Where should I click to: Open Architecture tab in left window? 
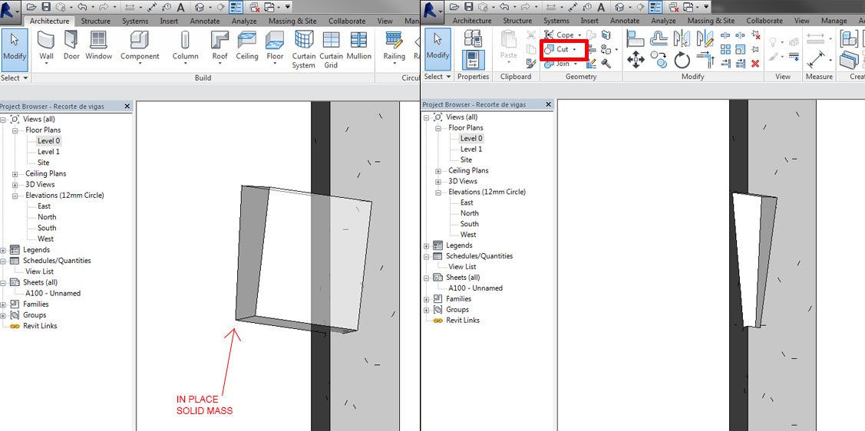(x=50, y=21)
